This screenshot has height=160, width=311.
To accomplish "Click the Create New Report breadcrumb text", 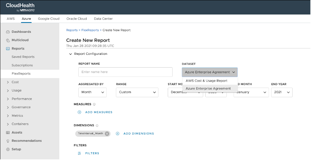I will click(117, 30).
